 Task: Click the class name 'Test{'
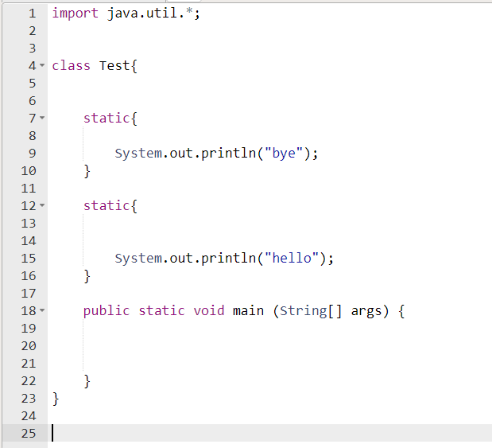click(118, 66)
